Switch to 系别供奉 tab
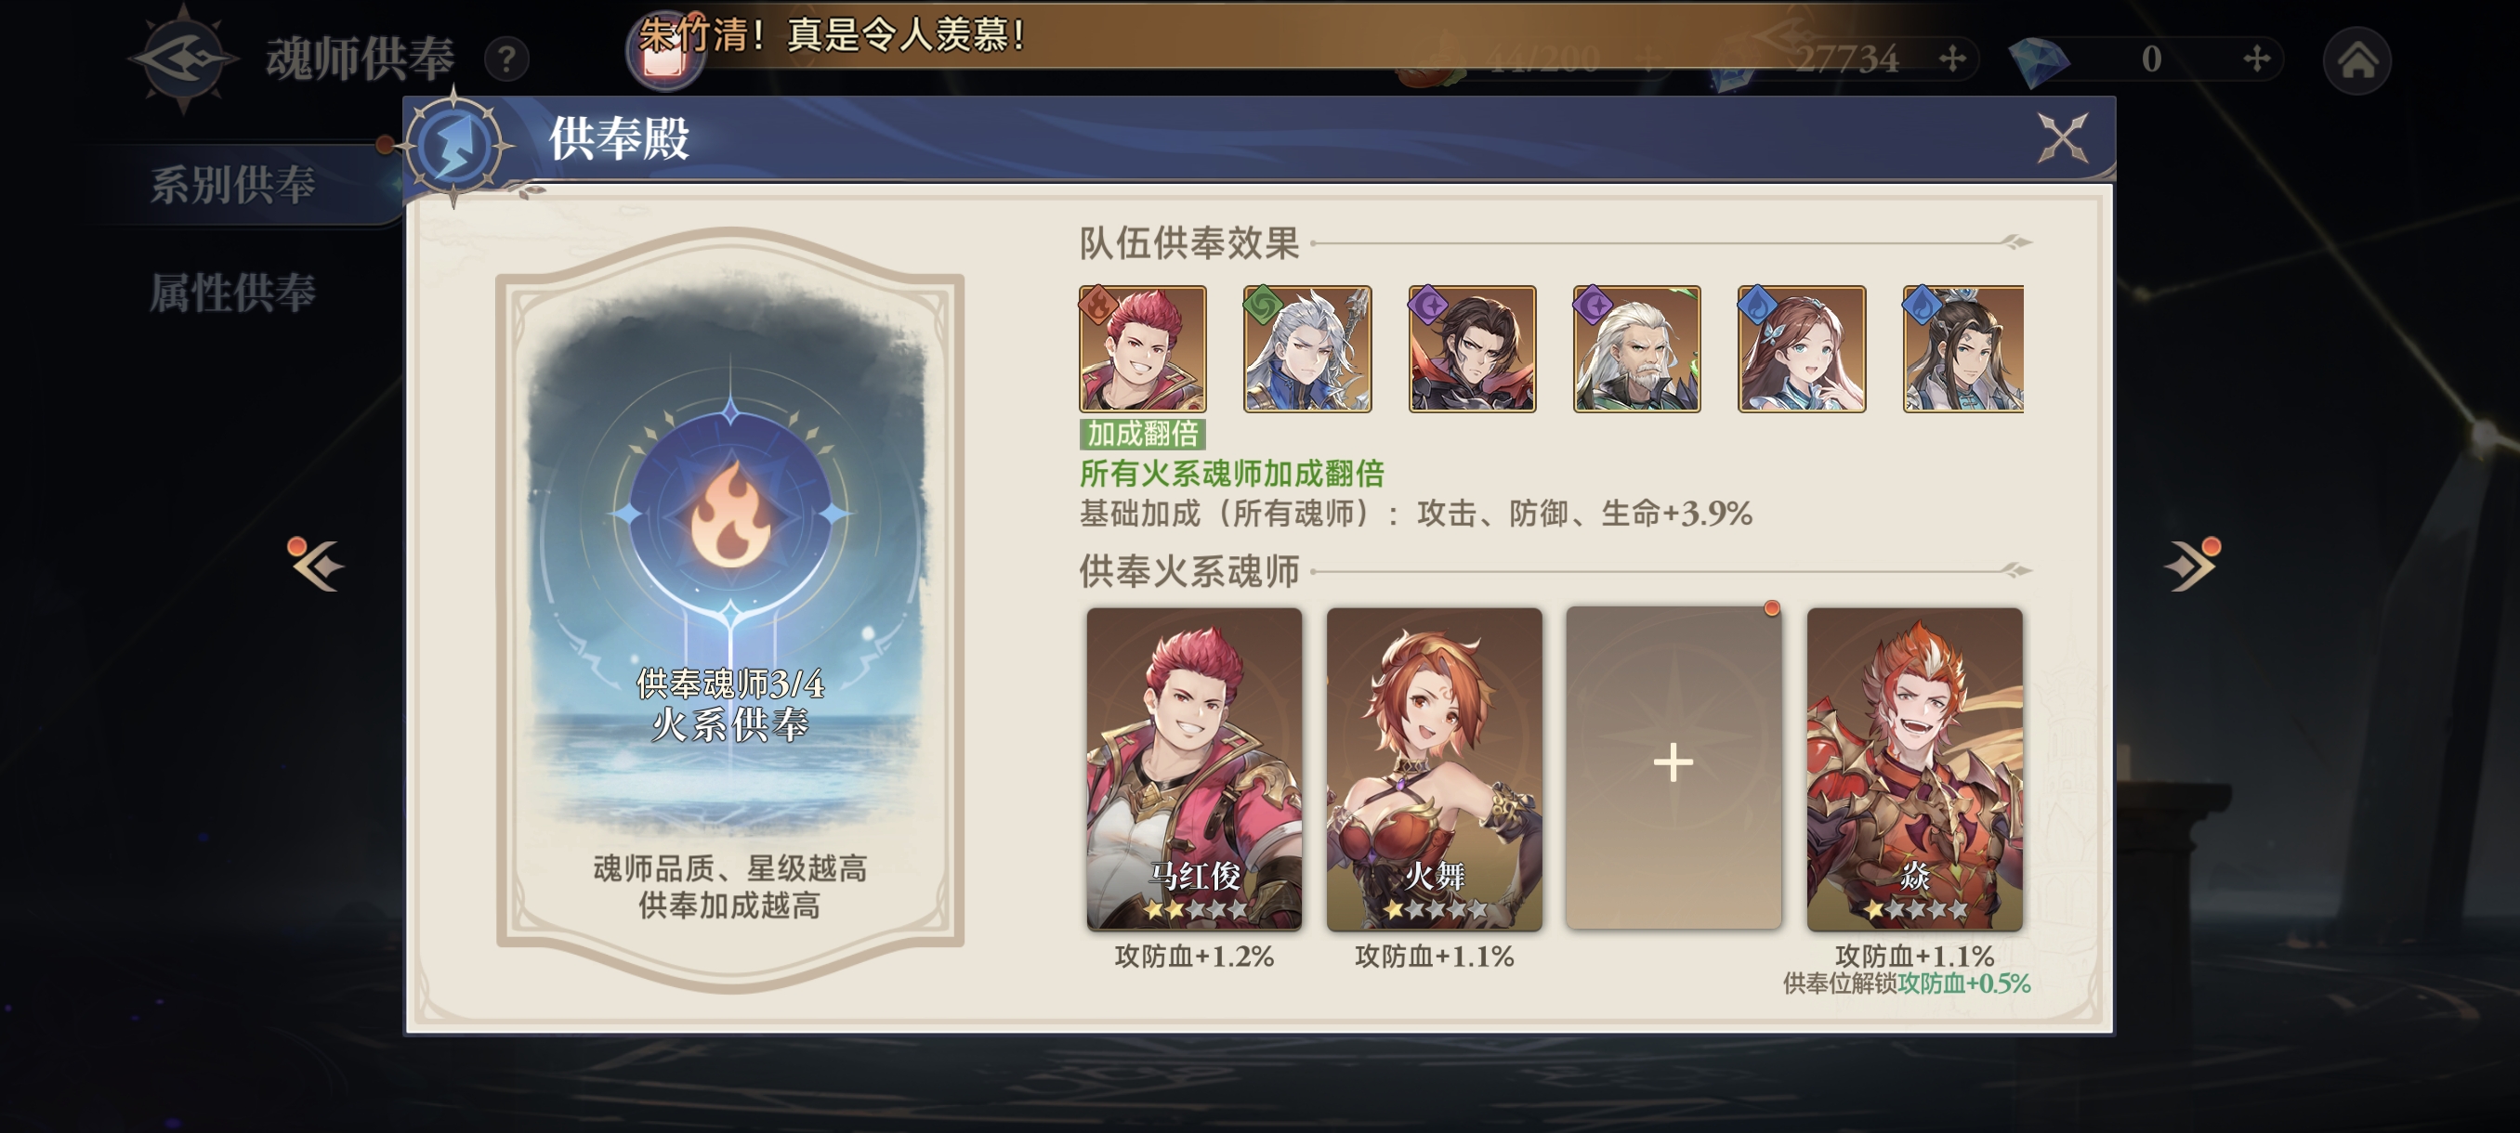 [233, 185]
